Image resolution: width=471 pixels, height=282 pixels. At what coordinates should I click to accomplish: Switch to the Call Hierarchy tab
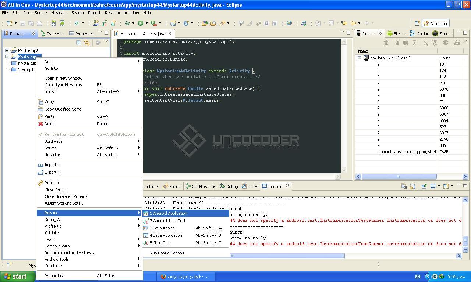pos(201,187)
